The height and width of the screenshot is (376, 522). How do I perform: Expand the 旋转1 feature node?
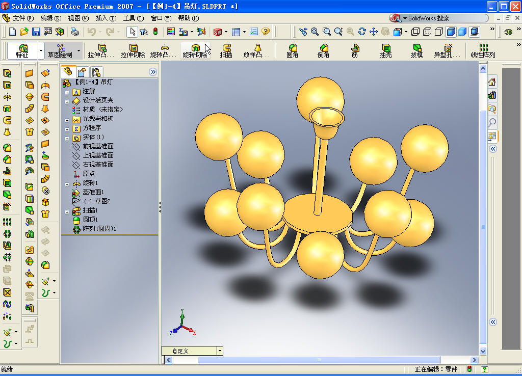(x=67, y=184)
